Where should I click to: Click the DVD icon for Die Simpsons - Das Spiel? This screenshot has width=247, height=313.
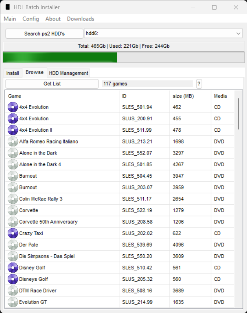13,256
